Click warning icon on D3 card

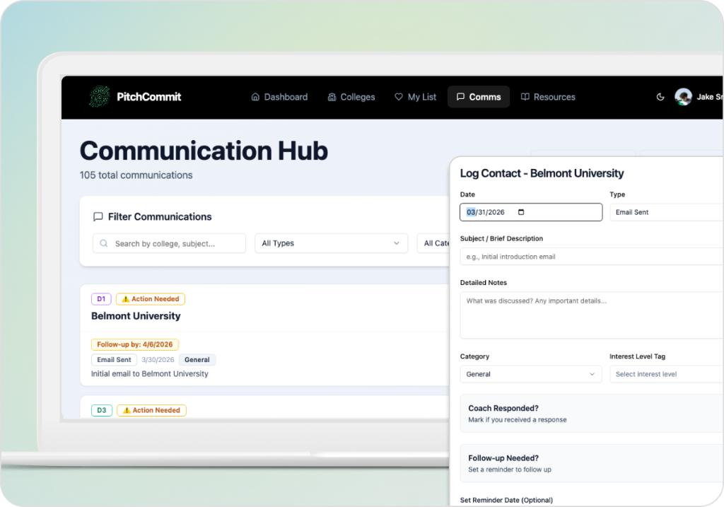point(127,411)
